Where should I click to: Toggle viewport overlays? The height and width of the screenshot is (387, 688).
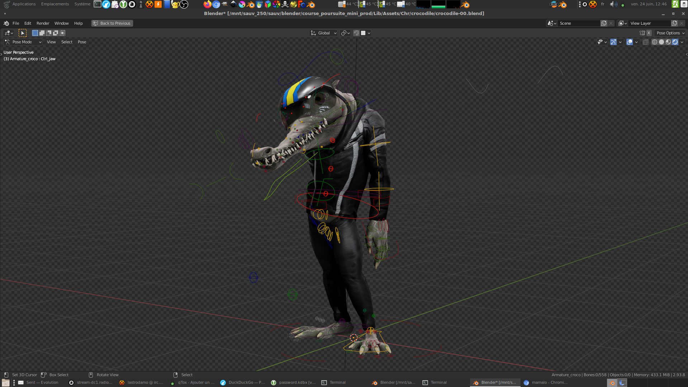630,42
